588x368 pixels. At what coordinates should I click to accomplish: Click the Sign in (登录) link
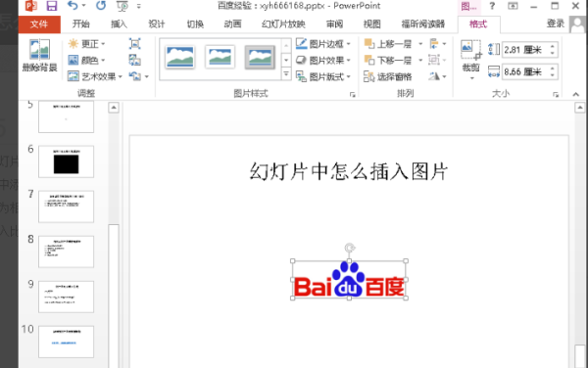click(x=555, y=23)
